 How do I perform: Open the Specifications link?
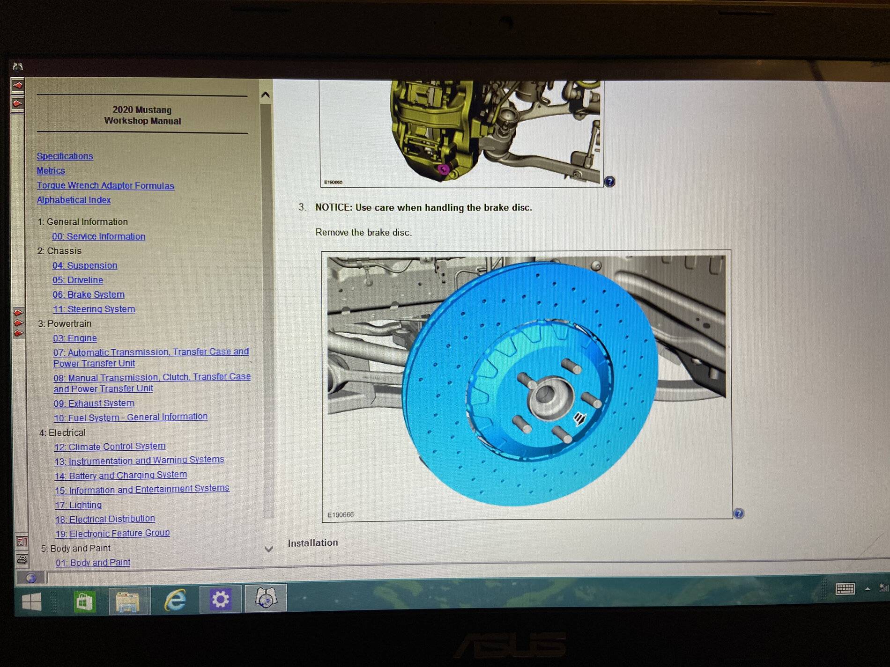pyautogui.click(x=65, y=156)
